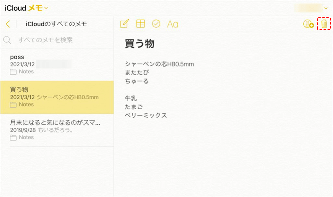Click the 買う物 title in the editor
This screenshot has width=333, height=197.
pyautogui.click(x=140, y=44)
